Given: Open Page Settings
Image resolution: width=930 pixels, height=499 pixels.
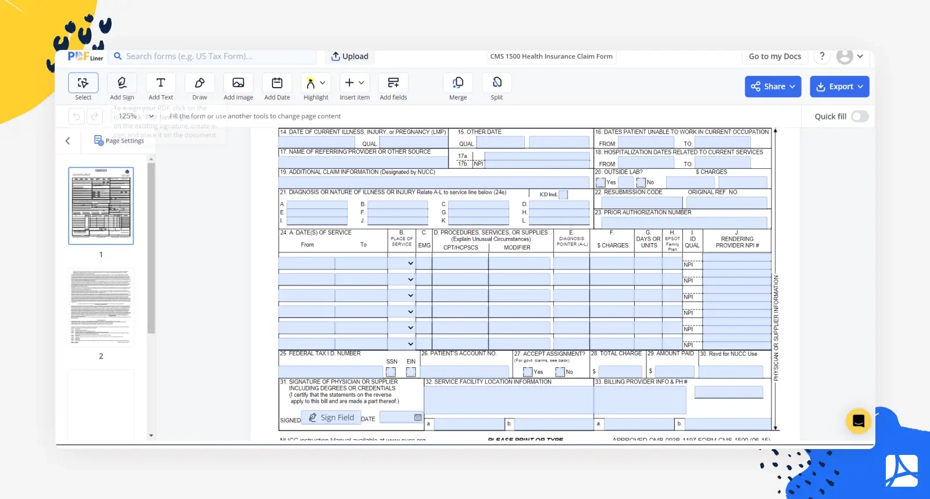Looking at the screenshot, I should point(119,140).
